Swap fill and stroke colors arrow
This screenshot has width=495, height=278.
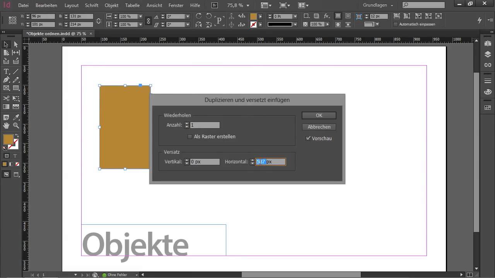pos(17,136)
